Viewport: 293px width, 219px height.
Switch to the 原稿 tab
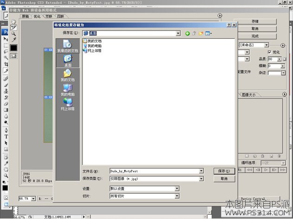25,16
